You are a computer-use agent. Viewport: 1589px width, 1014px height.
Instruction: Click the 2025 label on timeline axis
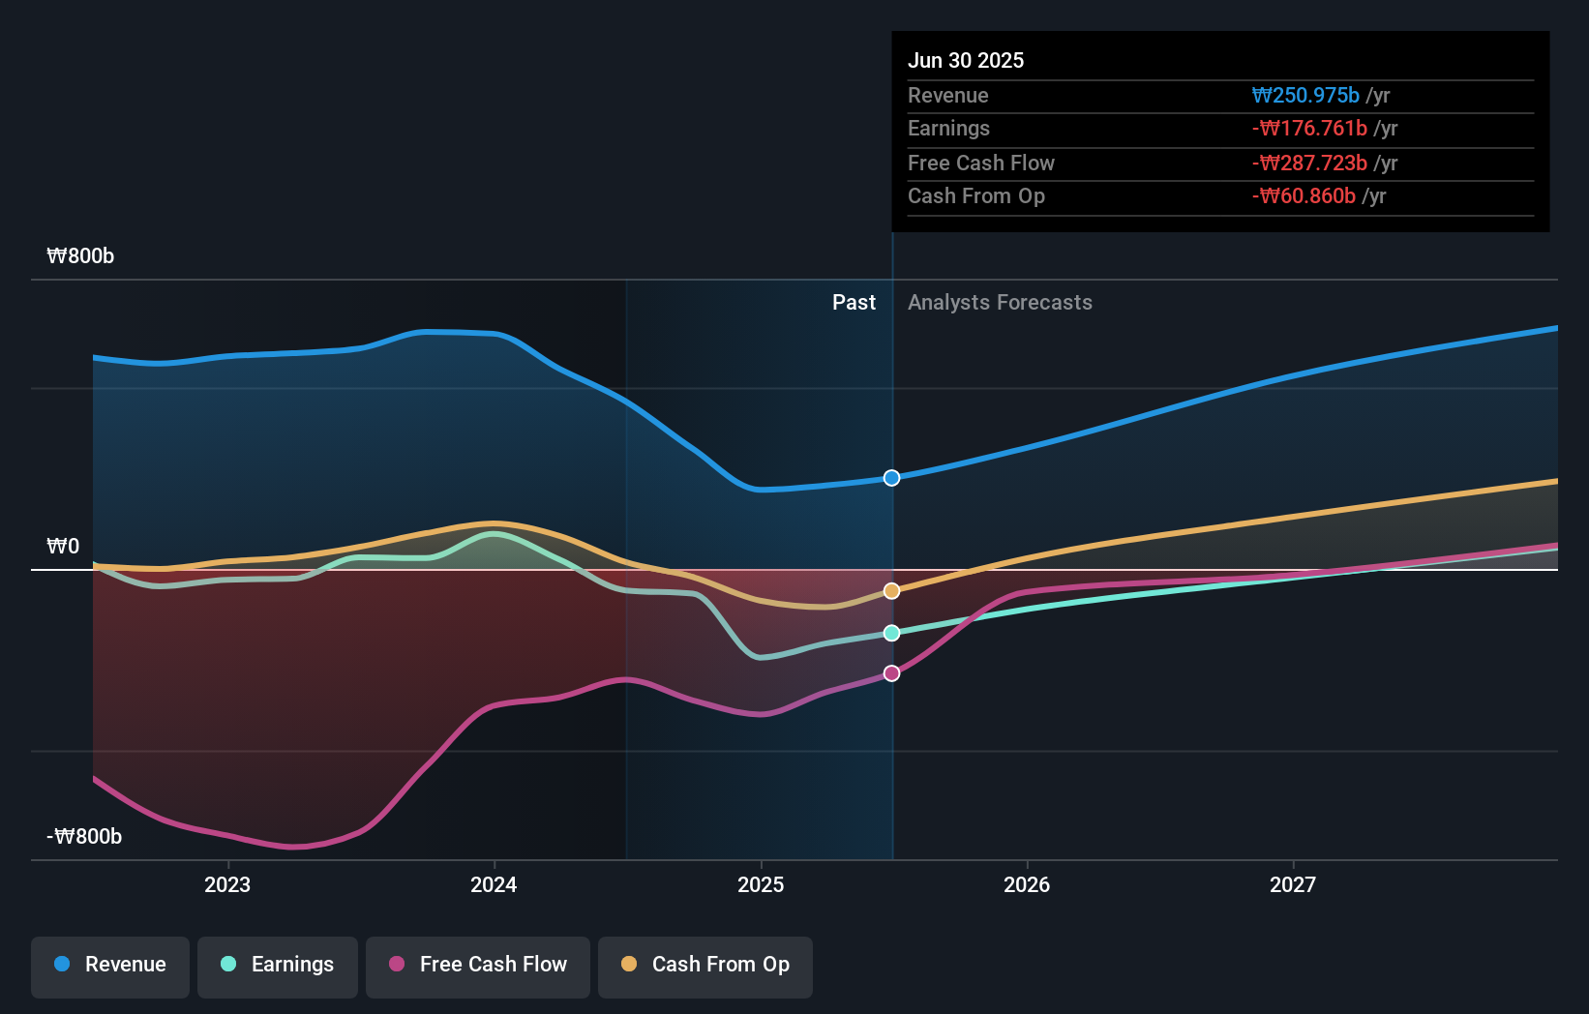coord(761,883)
